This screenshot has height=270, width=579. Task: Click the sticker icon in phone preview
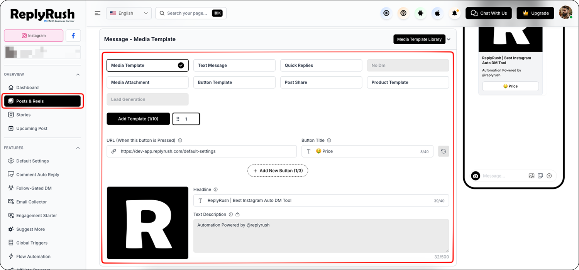pyautogui.click(x=540, y=176)
